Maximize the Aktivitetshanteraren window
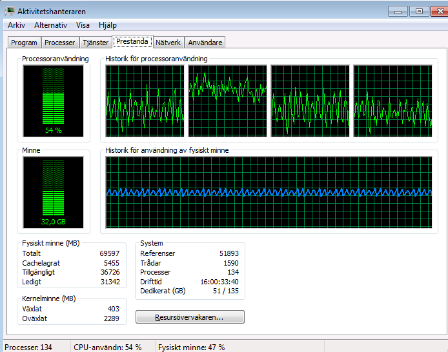Screen dimensions: 448x352 pyautogui.click(x=418, y=11)
